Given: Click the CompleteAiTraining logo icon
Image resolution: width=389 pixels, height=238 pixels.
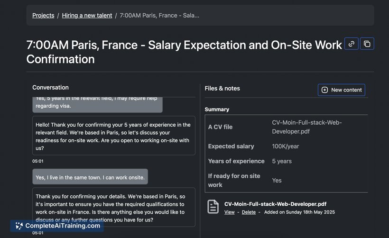Looking at the screenshot, I should (19, 226).
